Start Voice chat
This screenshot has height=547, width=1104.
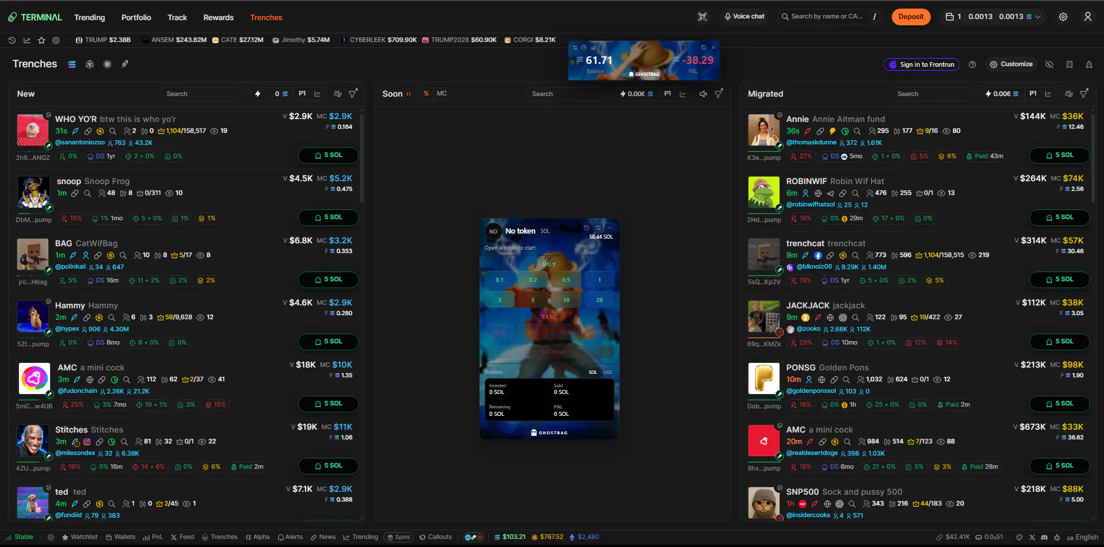click(744, 17)
